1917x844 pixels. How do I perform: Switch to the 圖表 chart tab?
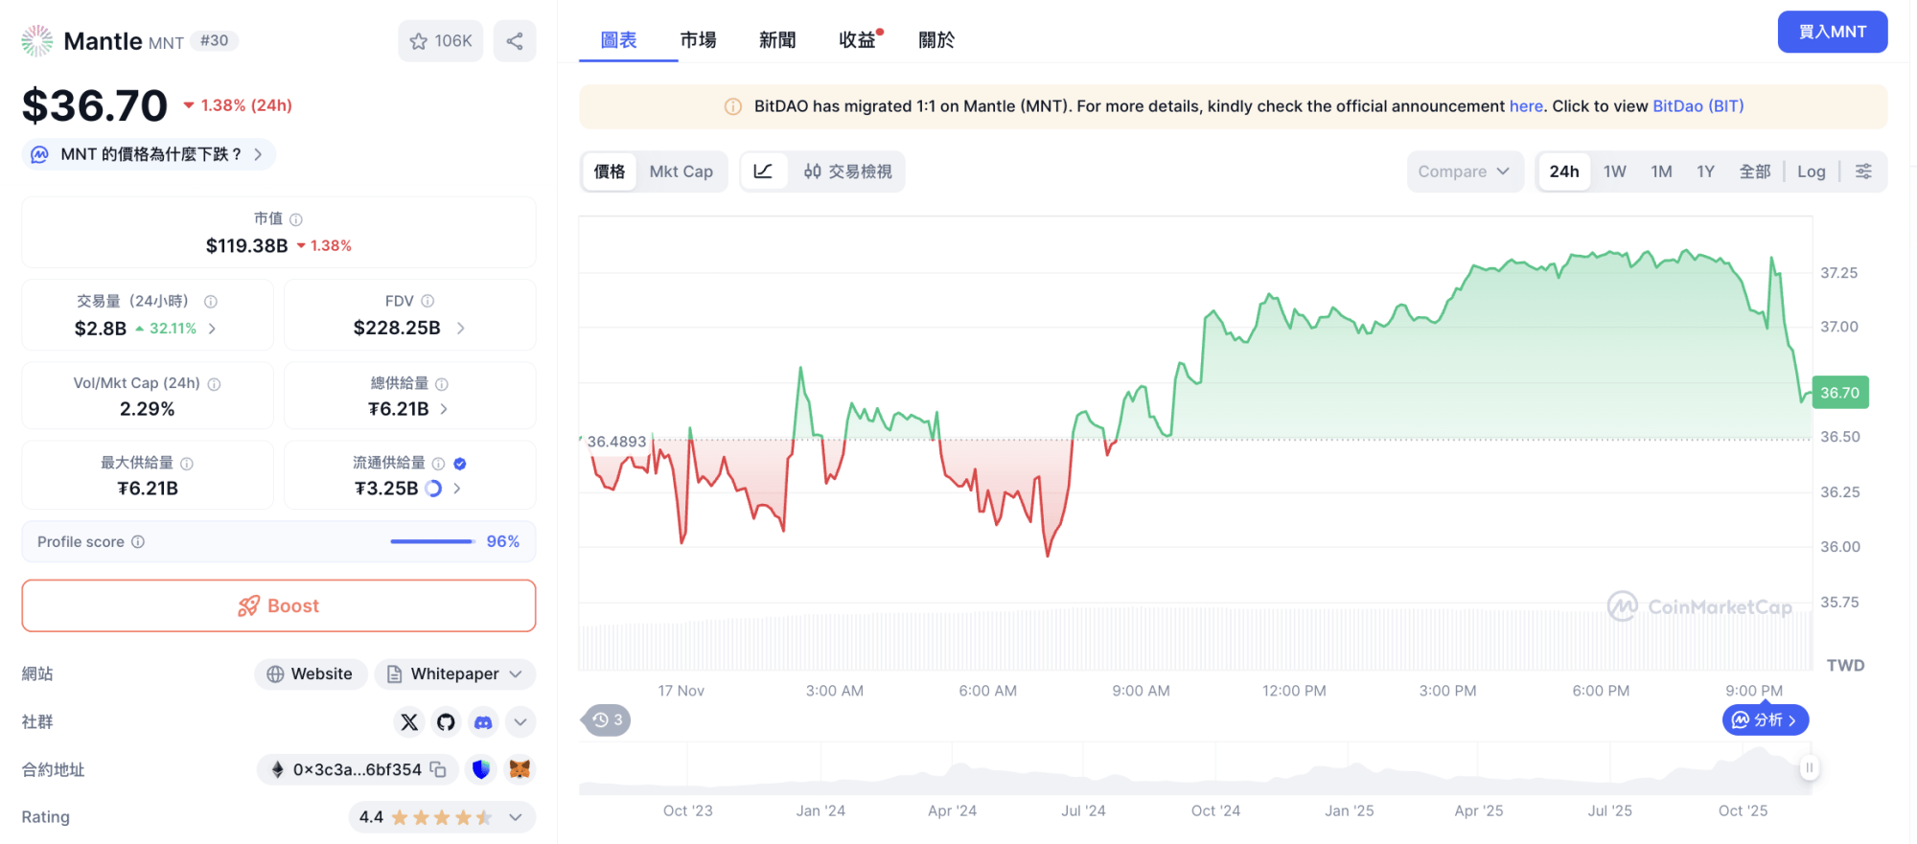(618, 40)
